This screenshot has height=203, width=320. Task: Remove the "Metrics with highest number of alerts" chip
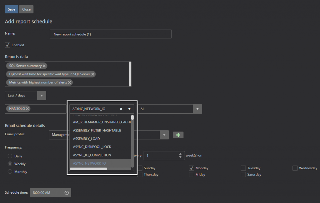click(70, 82)
